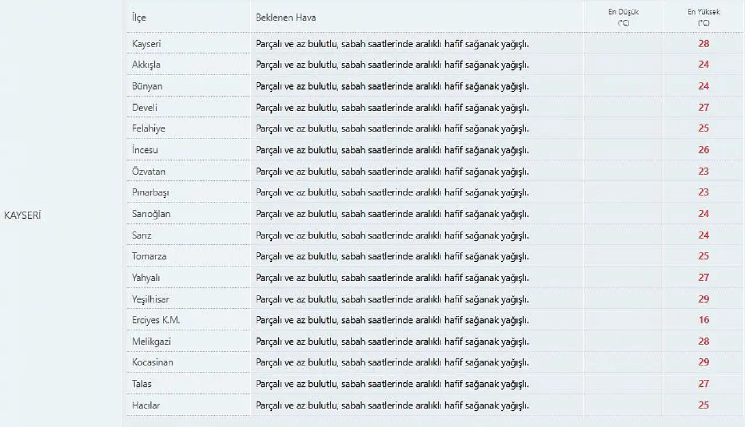Click the En Düşük (°C) column header
Image resolution: width=745 pixels, height=427 pixels.
point(623,17)
